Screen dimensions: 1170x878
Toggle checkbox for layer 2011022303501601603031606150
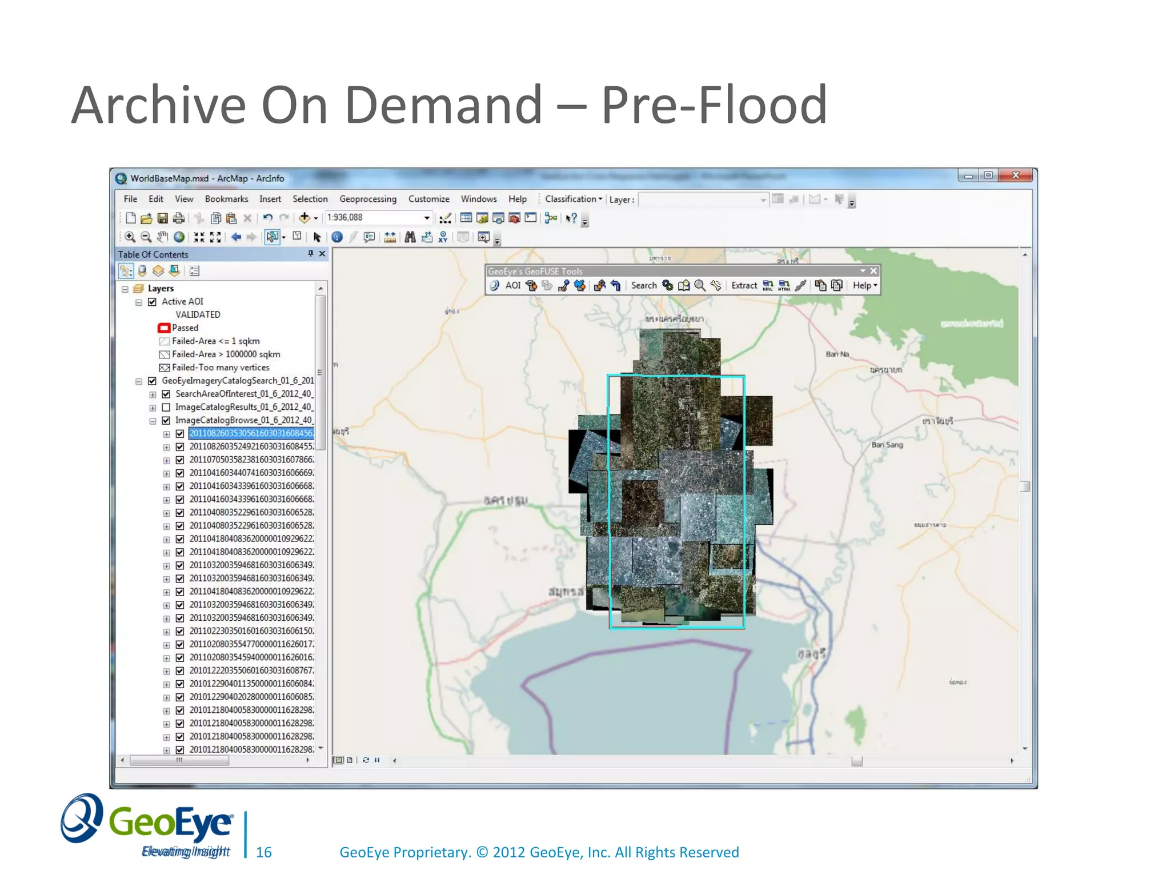click(180, 631)
